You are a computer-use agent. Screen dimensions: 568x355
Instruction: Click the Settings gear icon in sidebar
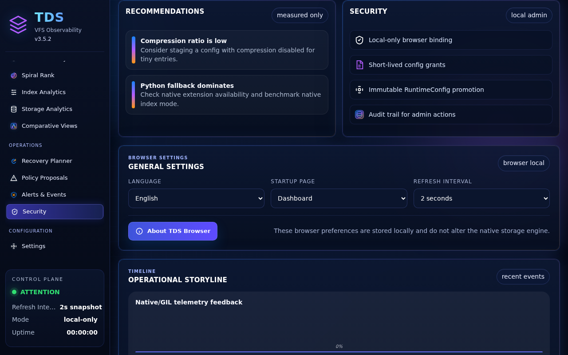pyautogui.click(x=14, y=246)
